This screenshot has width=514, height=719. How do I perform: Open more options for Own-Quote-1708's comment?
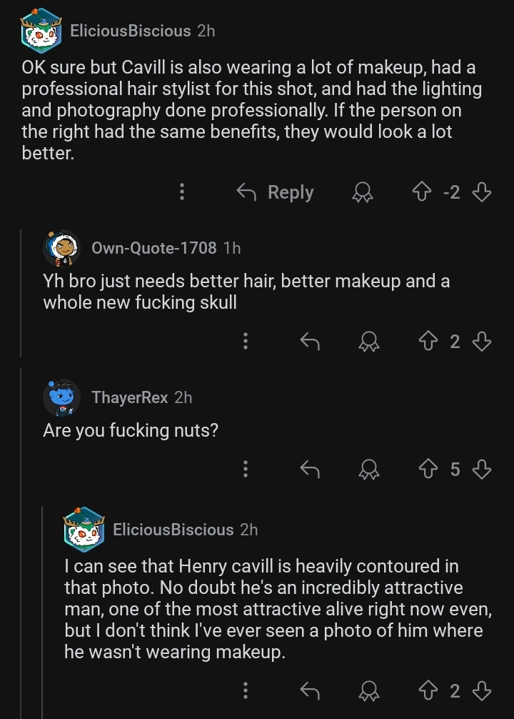tap(246, 342)
